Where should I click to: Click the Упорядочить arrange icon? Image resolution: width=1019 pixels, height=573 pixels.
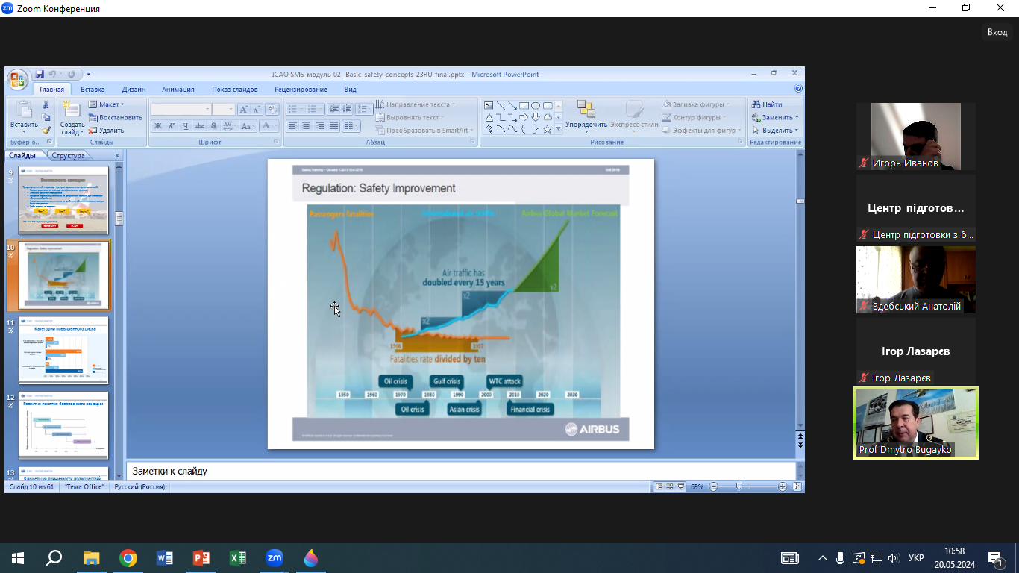tap(586, 110)
